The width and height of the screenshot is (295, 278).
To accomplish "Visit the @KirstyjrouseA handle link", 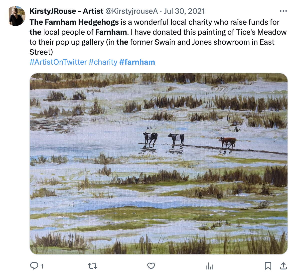I will (x=132, y=11).
